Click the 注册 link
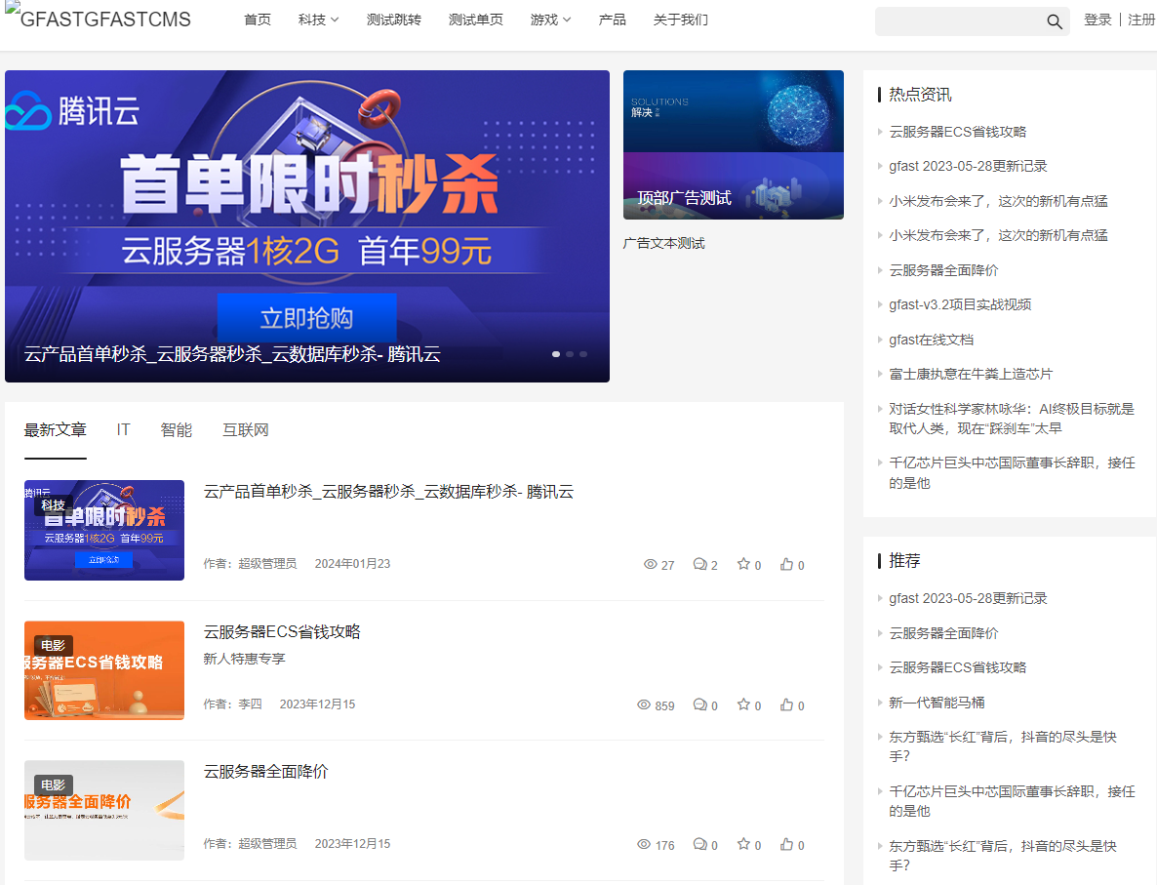This screenshot has width=1157, height=885. [x=1140, y=20]
